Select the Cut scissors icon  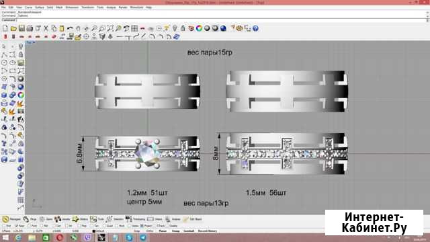(x=46, y=28)
